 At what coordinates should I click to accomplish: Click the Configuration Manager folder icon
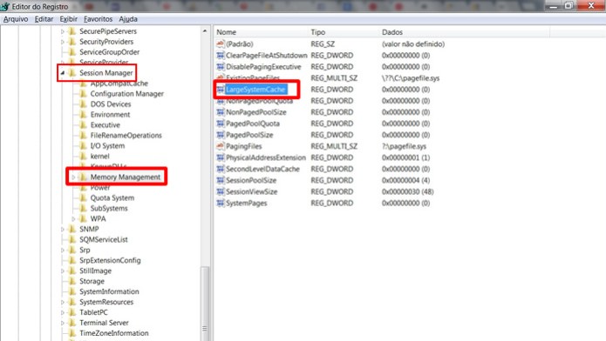[x=83, y=94]
